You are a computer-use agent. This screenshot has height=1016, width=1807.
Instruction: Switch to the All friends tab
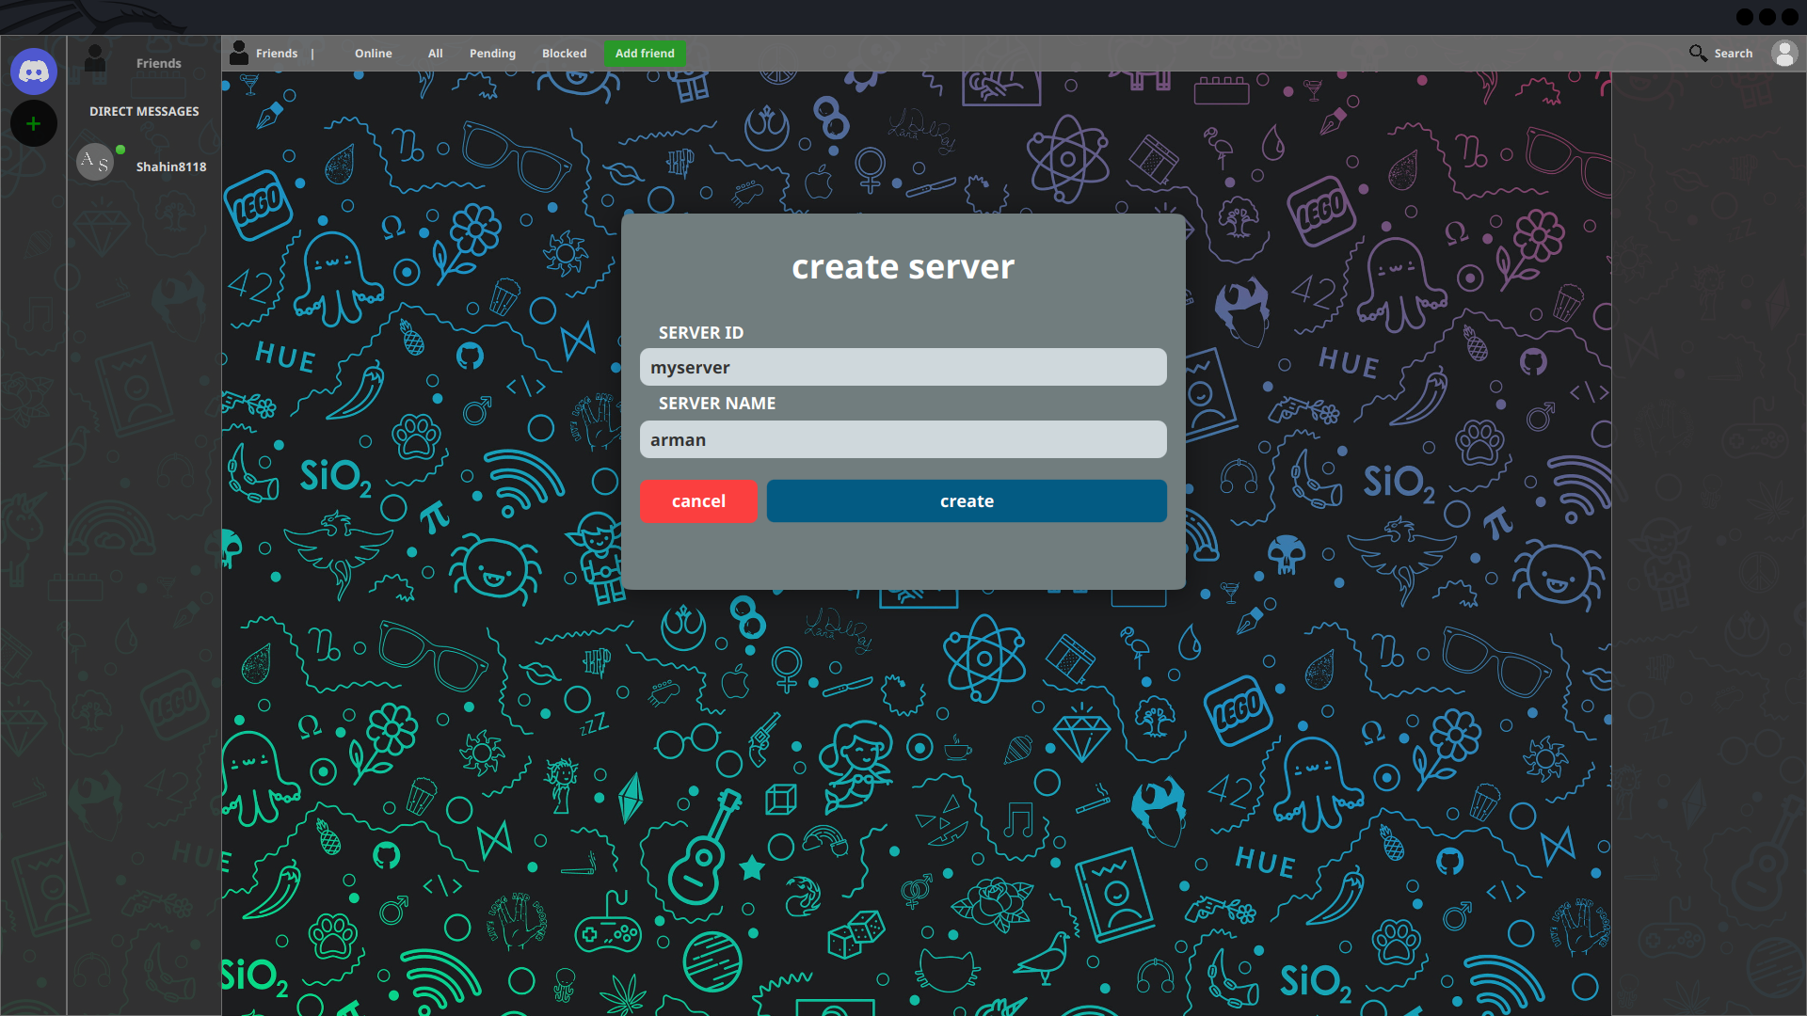coord(435,54)
